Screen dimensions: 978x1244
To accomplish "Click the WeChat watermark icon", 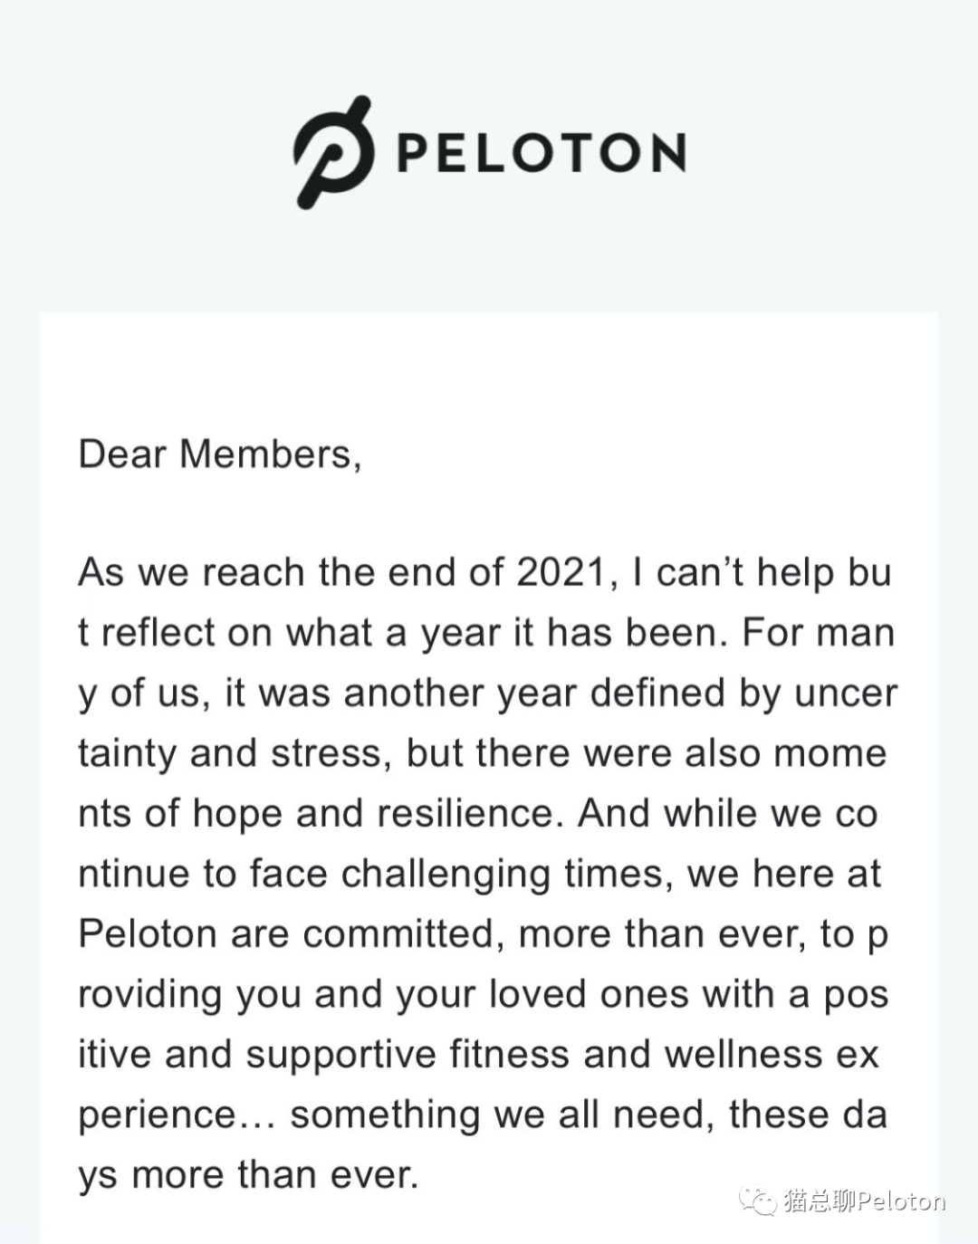I will point(758,1201).
